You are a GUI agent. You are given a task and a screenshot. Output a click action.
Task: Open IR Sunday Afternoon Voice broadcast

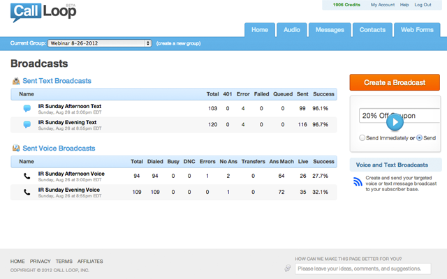click(x=71, y=174)
